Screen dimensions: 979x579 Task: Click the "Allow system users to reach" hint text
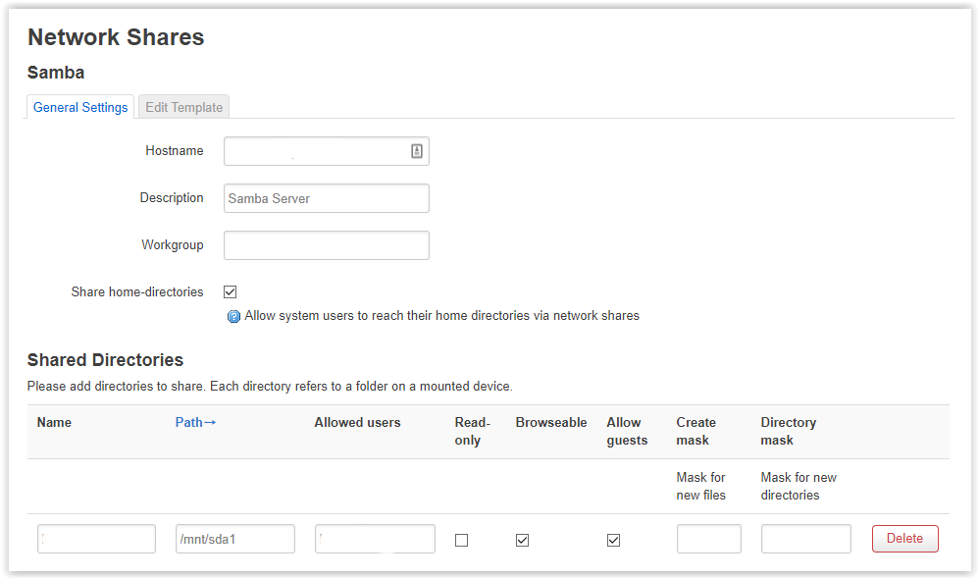[x=442, y=315]
